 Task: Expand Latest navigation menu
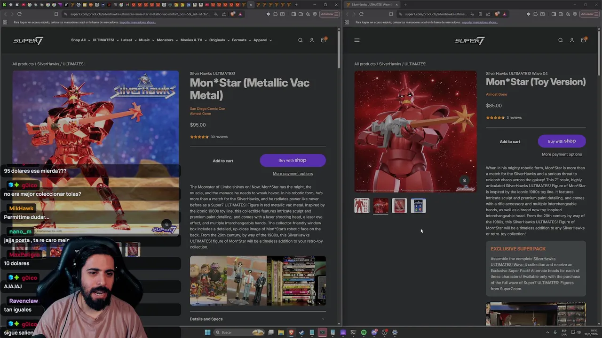point(128,40)
